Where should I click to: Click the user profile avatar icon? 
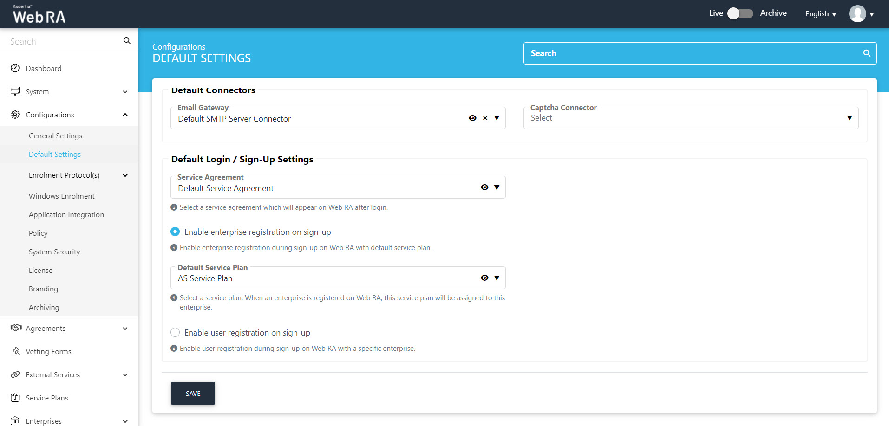(857, 14)
